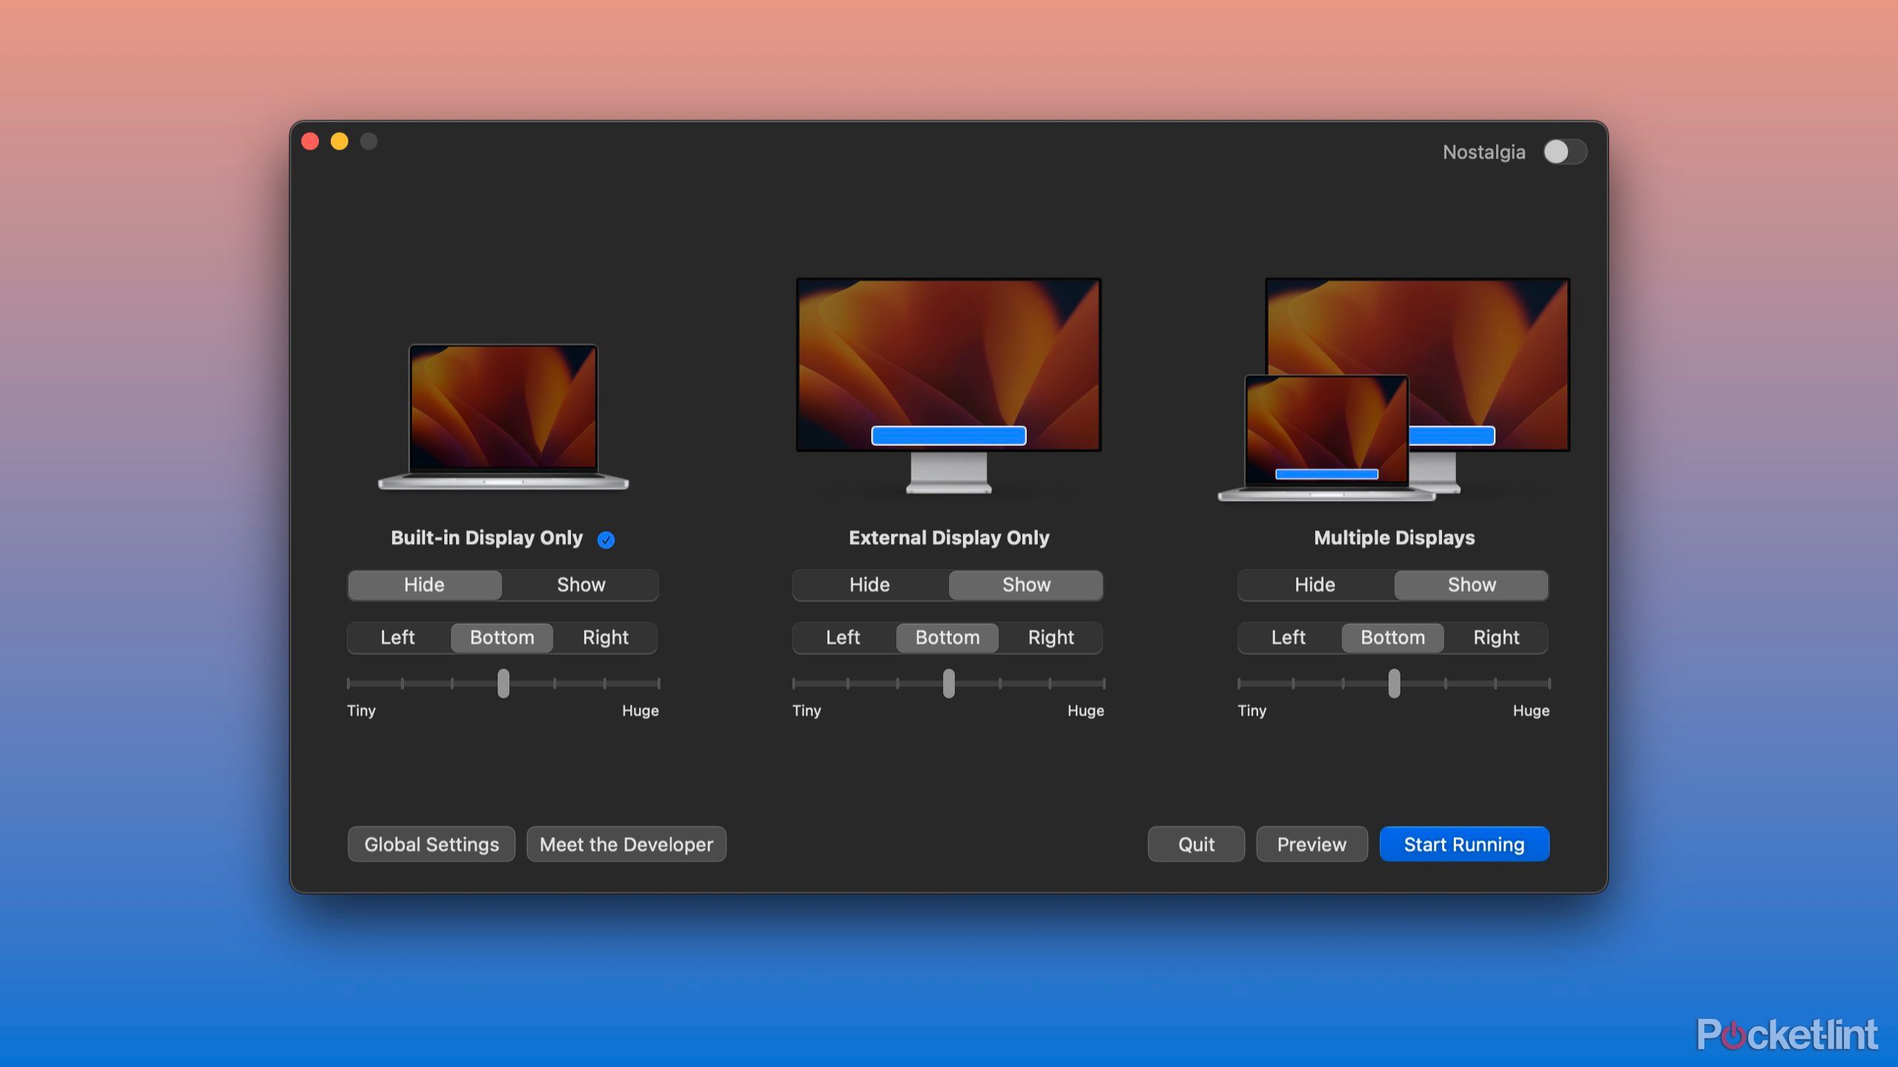Select Hide under Multiple Displays

[1315, 585]
